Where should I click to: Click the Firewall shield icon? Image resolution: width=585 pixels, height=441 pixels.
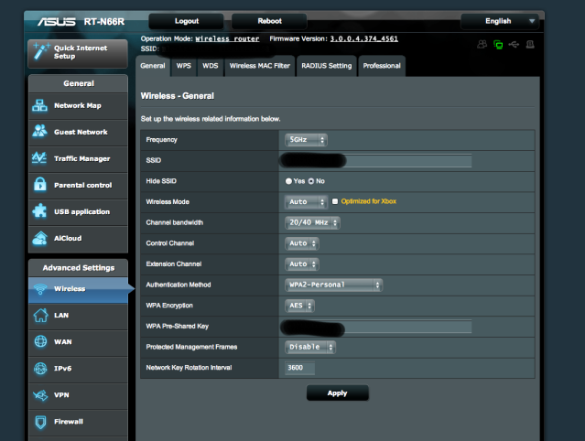[40, 422]
